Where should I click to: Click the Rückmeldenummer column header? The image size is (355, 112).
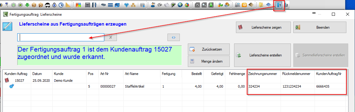(x=296, y=74)
